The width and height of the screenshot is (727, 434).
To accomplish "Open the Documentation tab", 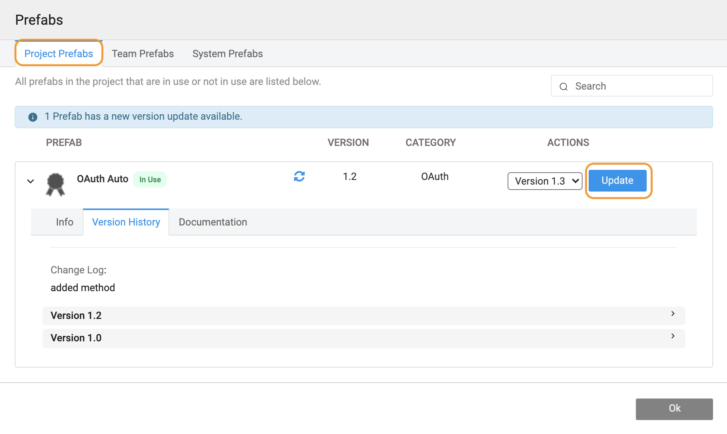I will pyautogui.click(x=213, y=222).
